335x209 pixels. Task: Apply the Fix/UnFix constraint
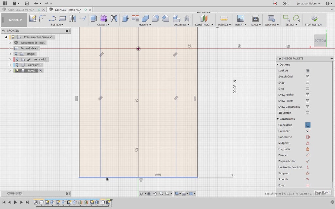(x=308, y=149)
